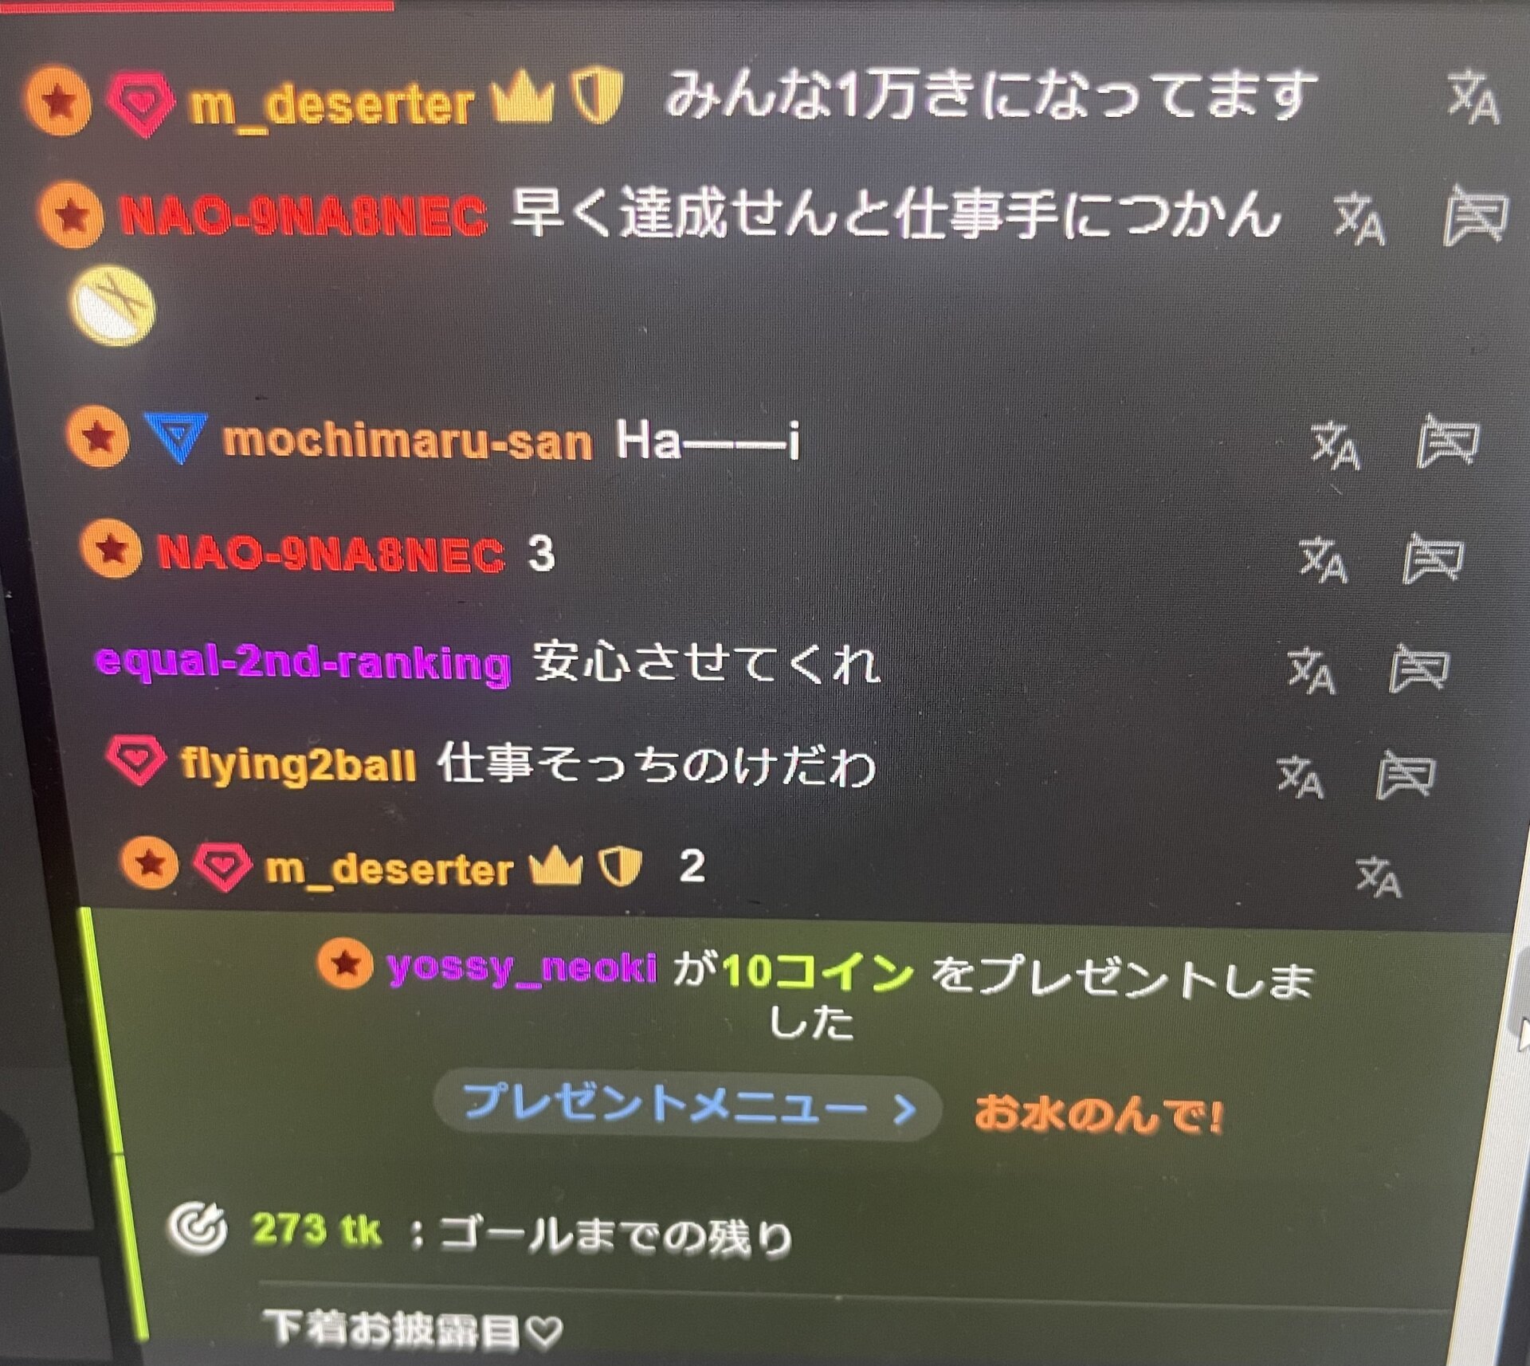
Task: Translate mochimaru-san's Ha—i message
Action: 1336,445
